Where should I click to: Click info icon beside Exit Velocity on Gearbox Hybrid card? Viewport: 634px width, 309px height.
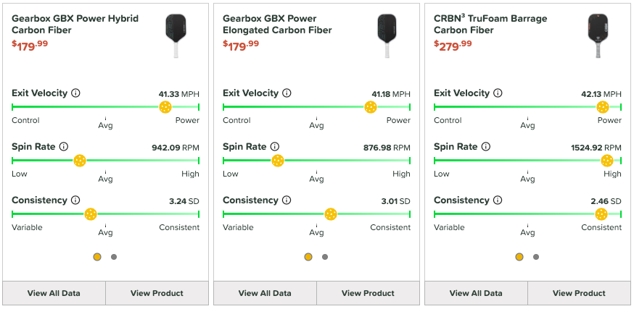coord(76,93)
